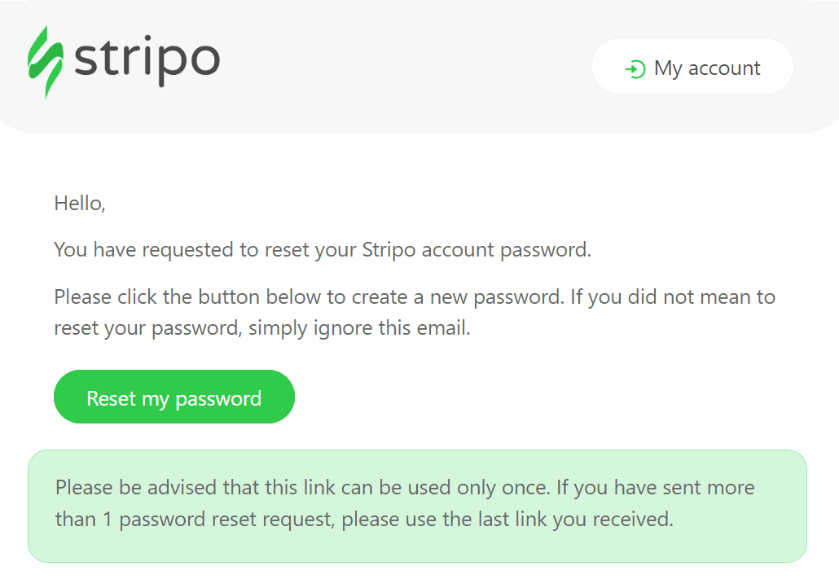Viewport: 839px width, 588px height.
Task: Click the "simply ignore this email" line
Action: point(262,328)
